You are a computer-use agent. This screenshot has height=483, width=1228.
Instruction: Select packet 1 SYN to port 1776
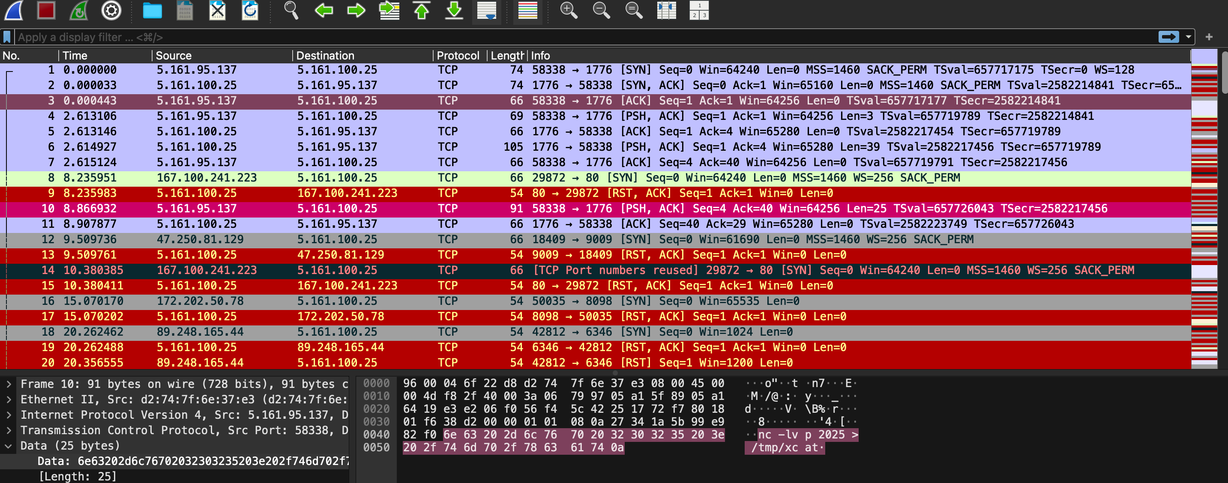[x=595, y=70]
